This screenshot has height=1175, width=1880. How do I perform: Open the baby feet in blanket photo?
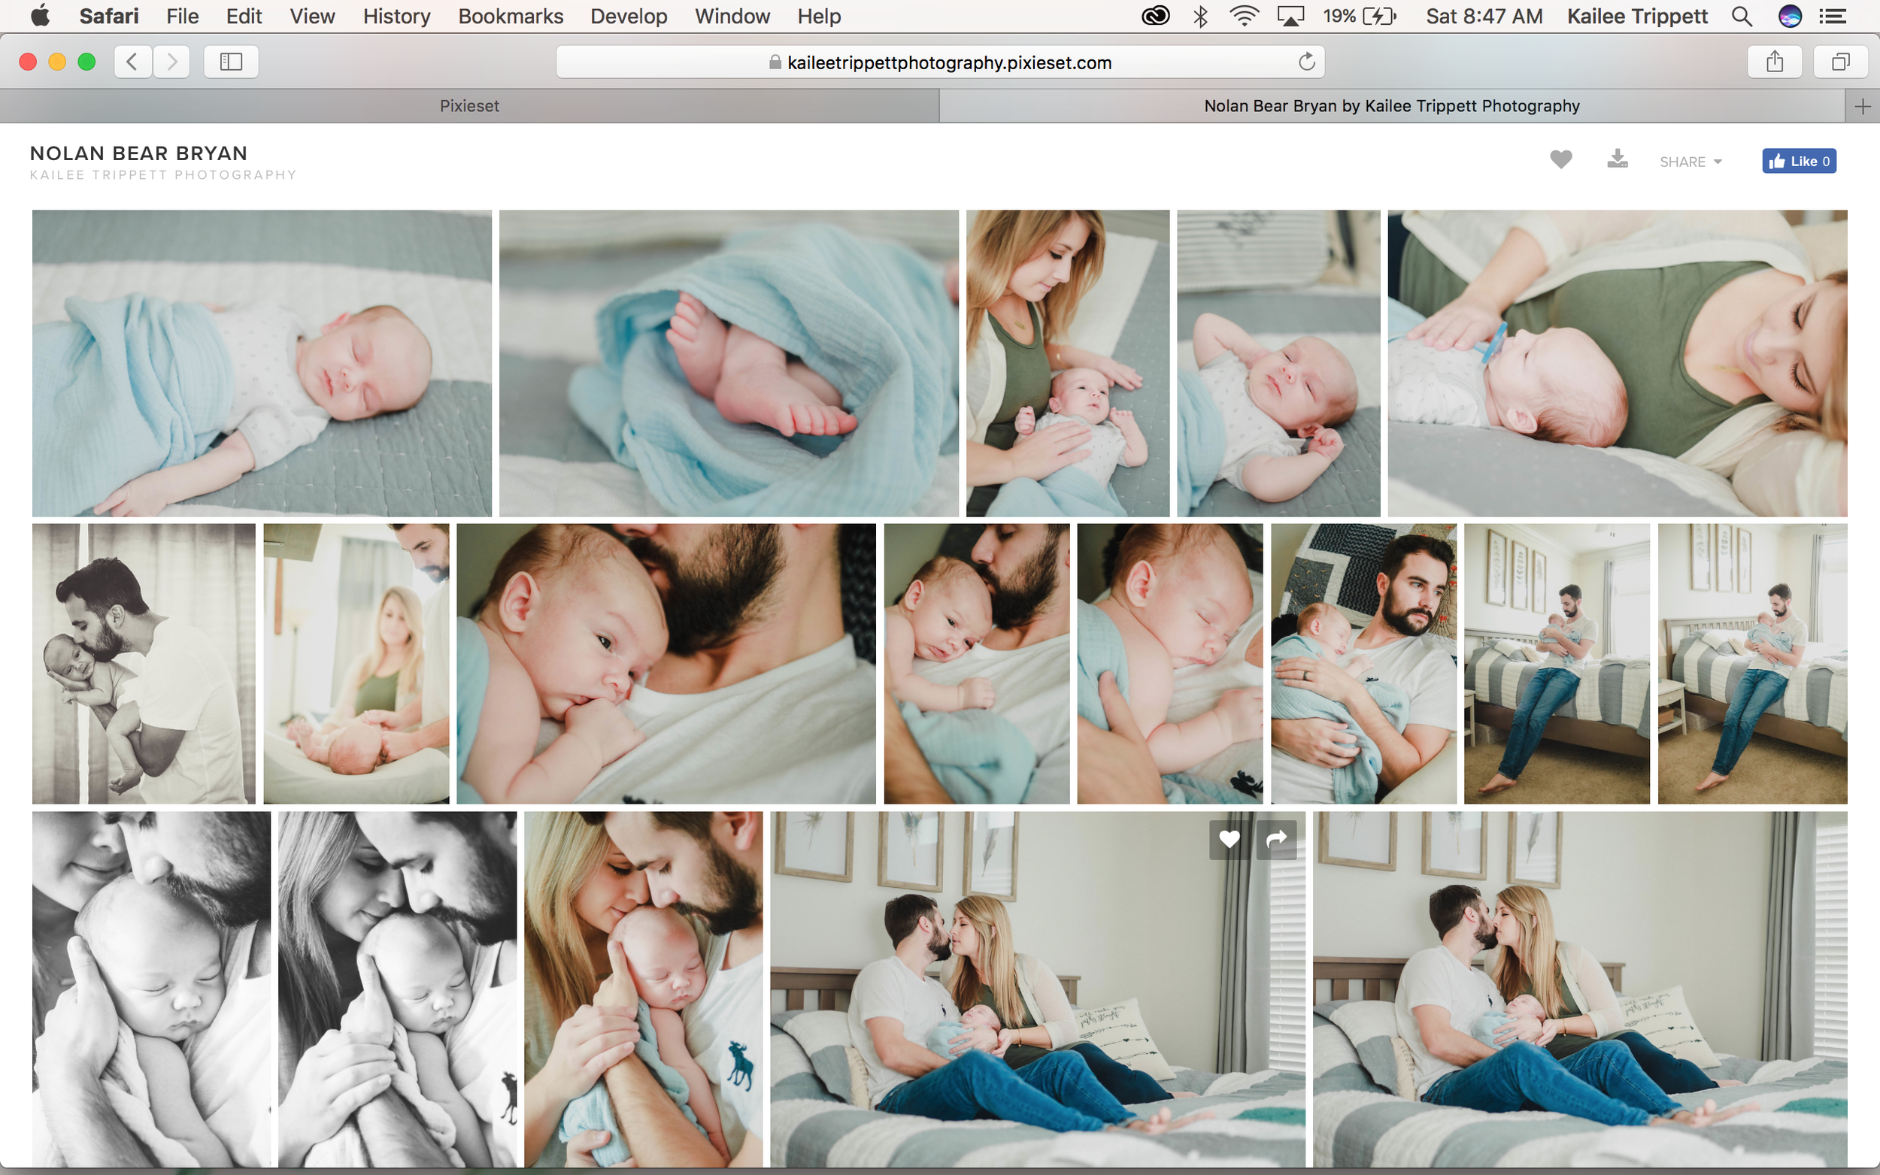[x=728, y=363]
